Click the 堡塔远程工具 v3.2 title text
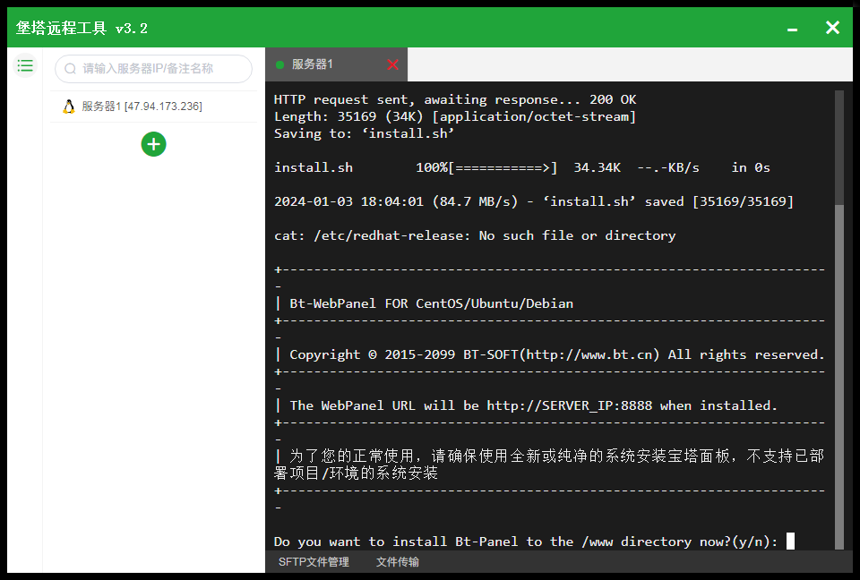This screenshot has height=580, width=860. tap(82, 28)
